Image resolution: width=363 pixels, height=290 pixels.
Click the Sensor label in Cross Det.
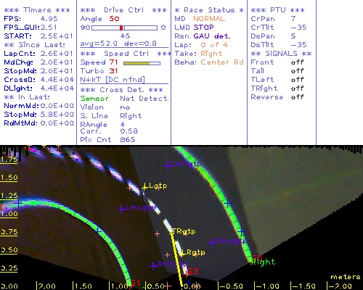pyautogui.click(x=94, y=99)
